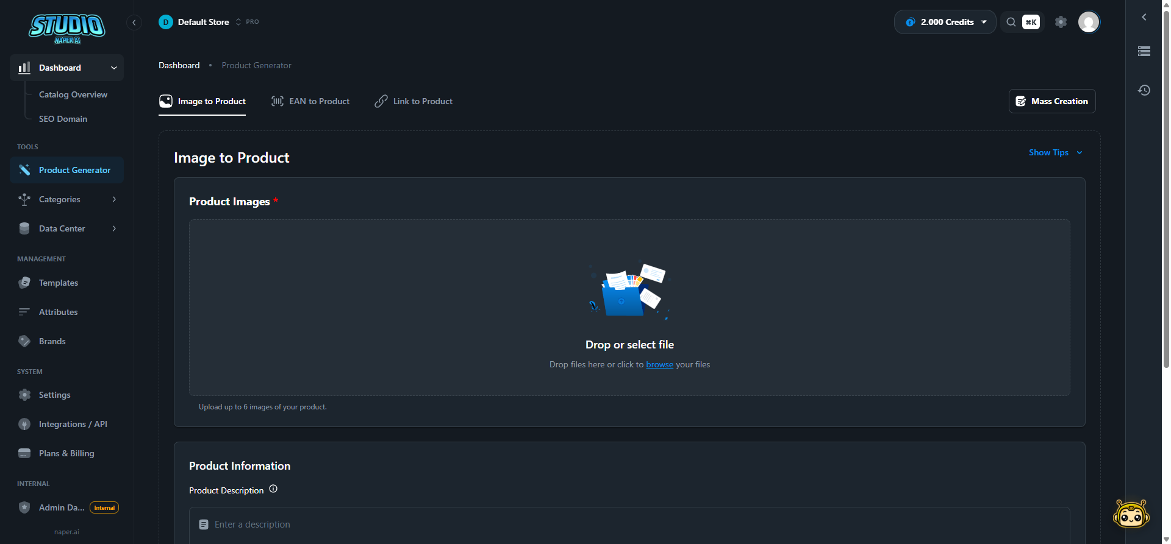This screenshot has width=1171, height=544.
Task: Click the naper.ai footer text
Action: click(66, 532)
